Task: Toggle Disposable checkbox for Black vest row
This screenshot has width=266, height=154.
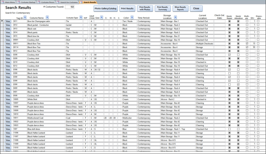Action: pyautogui.click(x=258, y=28)
